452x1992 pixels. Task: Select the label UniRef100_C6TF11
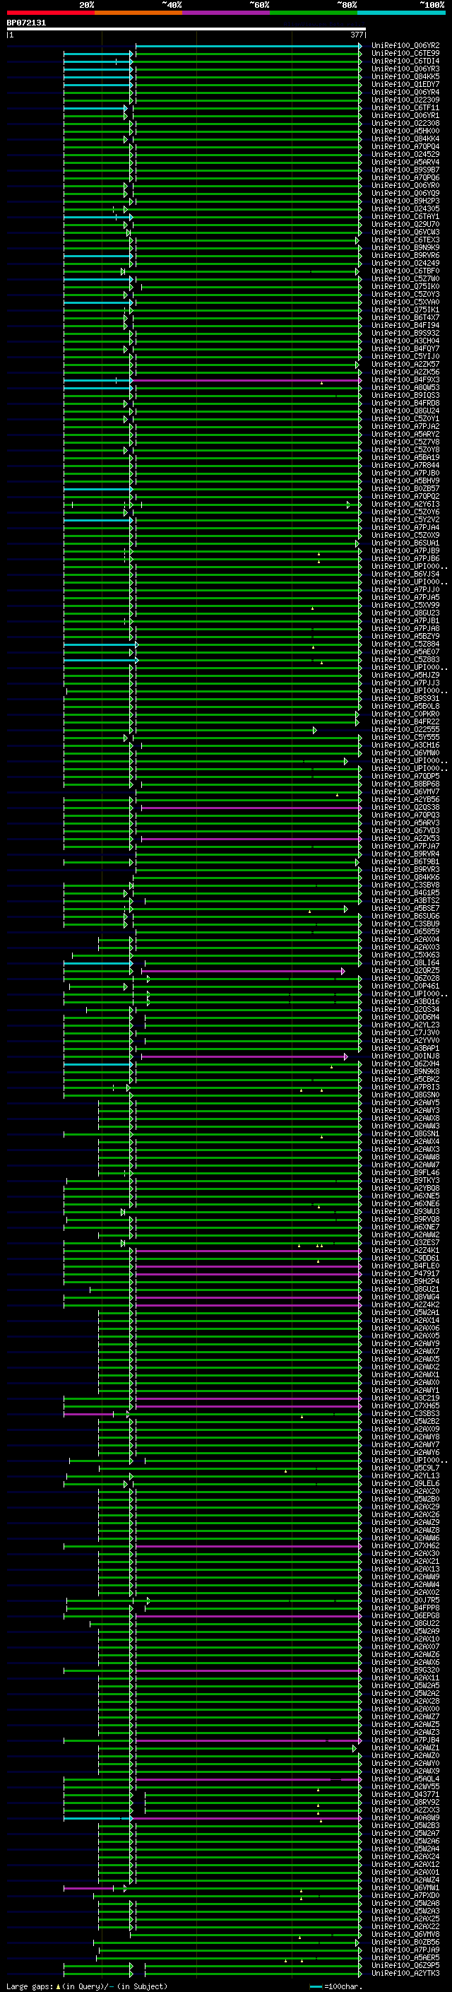point(405,107)
